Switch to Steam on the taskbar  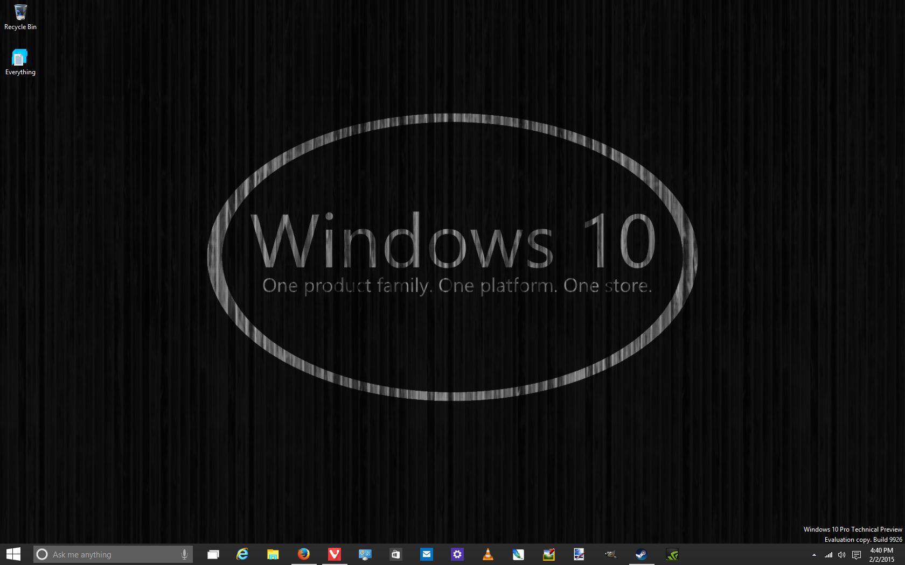[641, 554]
